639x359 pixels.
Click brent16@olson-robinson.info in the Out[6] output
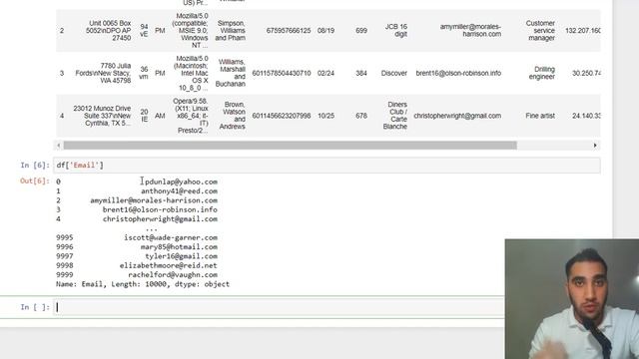(x=160, y=210)
